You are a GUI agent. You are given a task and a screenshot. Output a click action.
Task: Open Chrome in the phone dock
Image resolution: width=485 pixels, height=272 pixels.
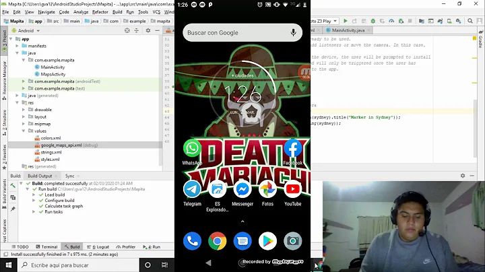coord(218,241)
